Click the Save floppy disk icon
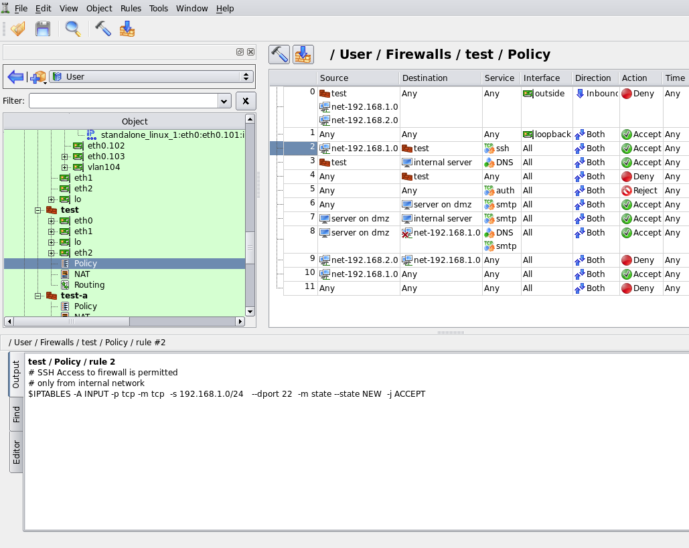This screenshot has height=548, width=689. [x=43, y=29]
